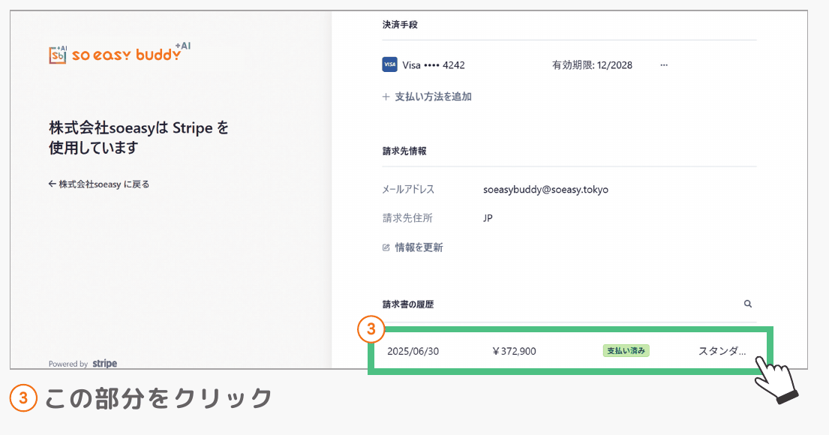
Task: Click the ¥372,900 amount
Action: pyautogui.click(x=514, y=352)
